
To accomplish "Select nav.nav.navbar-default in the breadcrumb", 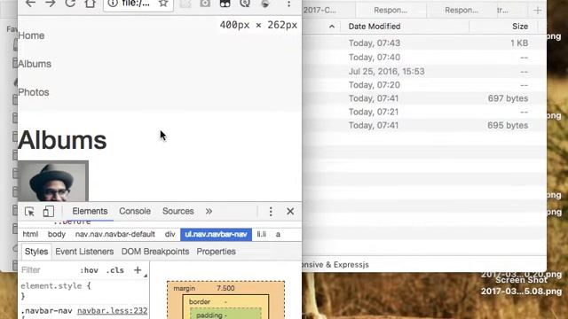I will [115, 234].
